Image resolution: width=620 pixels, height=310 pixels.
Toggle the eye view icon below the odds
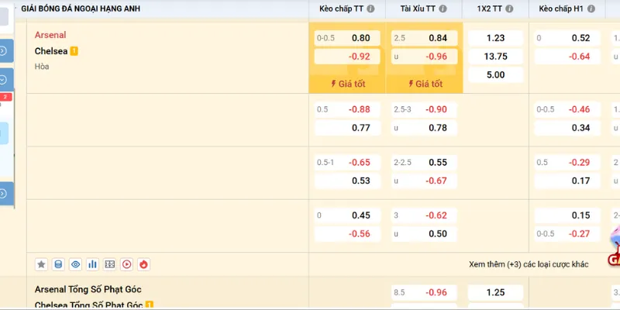(x=75, y=264)
